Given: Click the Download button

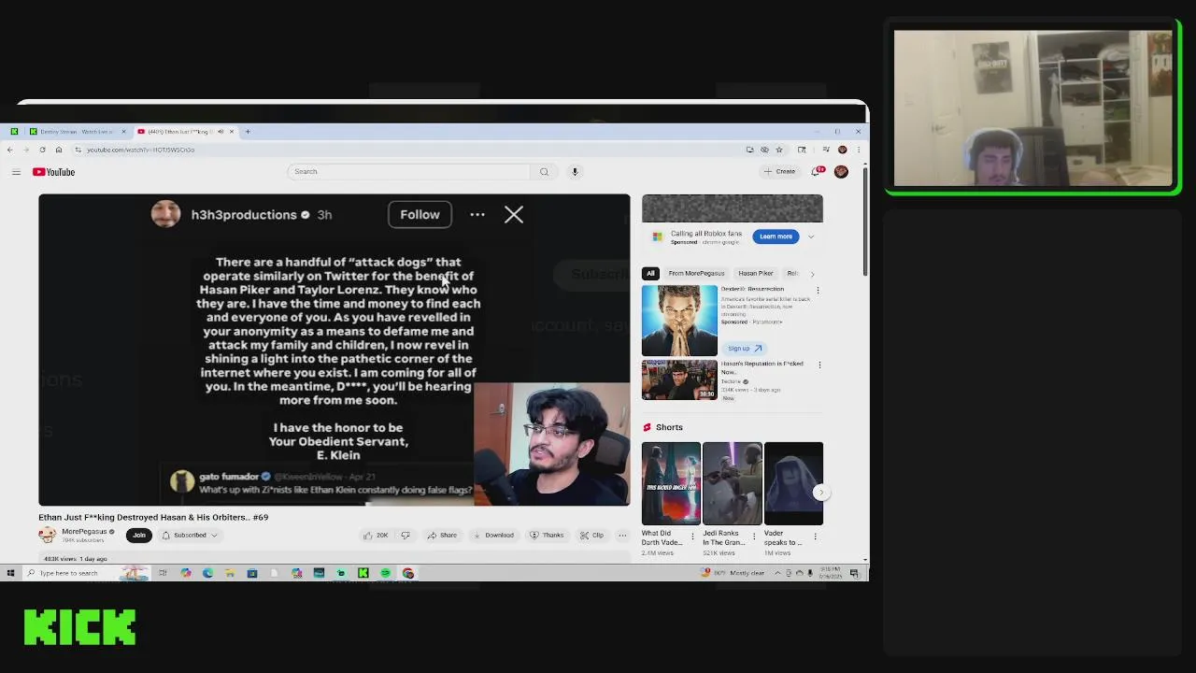Looking at the screenshot, I should 493,535.
